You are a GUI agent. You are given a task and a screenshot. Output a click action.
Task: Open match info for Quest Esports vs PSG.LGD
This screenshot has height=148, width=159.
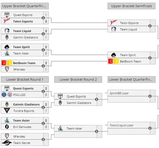pyautogui.click(x=43, y=91)
